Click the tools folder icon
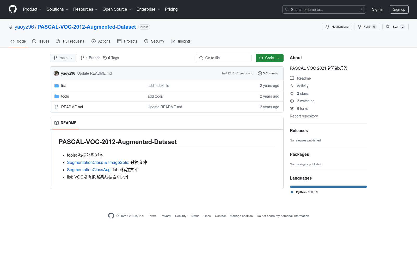 pyautogui.click(x=57, y=96)
